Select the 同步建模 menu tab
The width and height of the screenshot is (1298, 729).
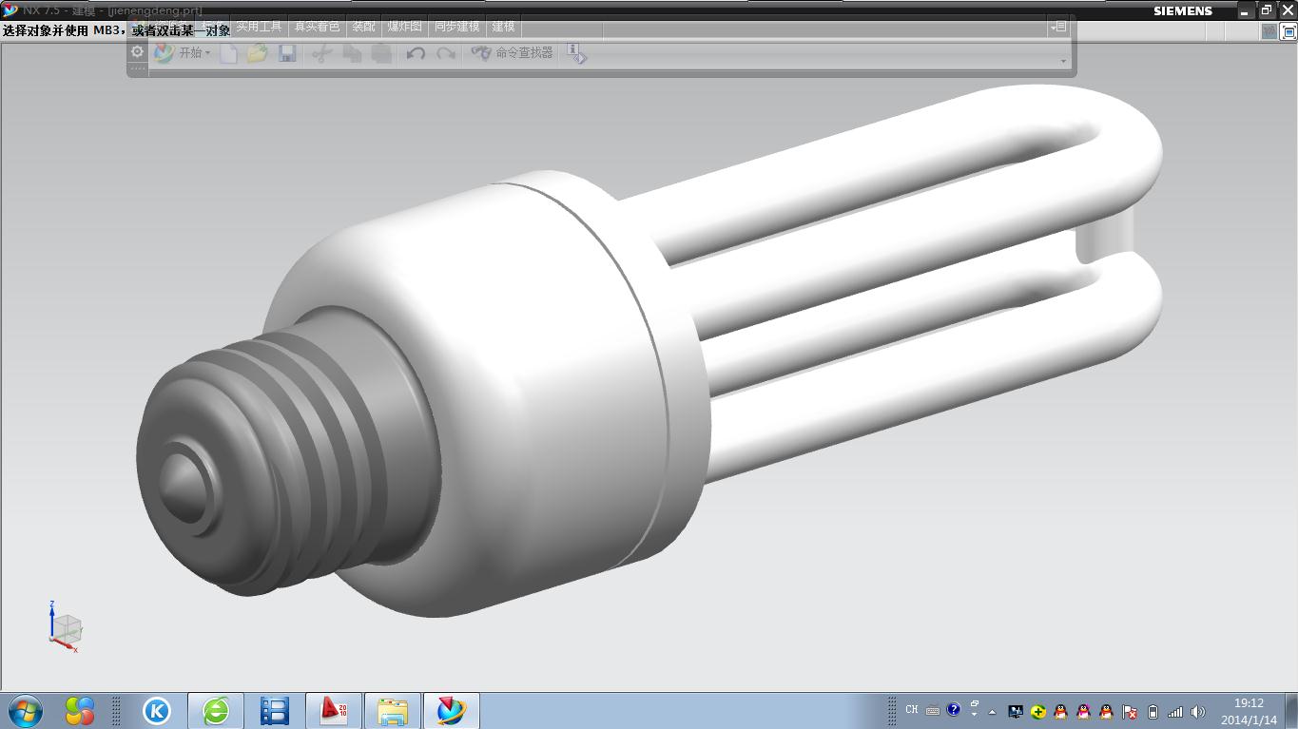[x=457, y=27]
